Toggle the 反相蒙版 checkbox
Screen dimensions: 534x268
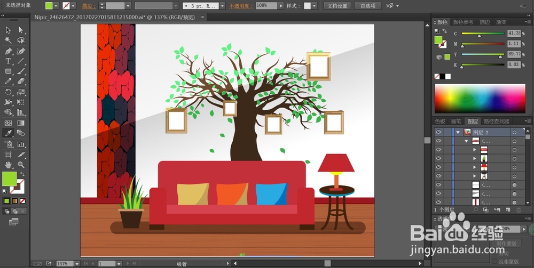pos(495,261)
